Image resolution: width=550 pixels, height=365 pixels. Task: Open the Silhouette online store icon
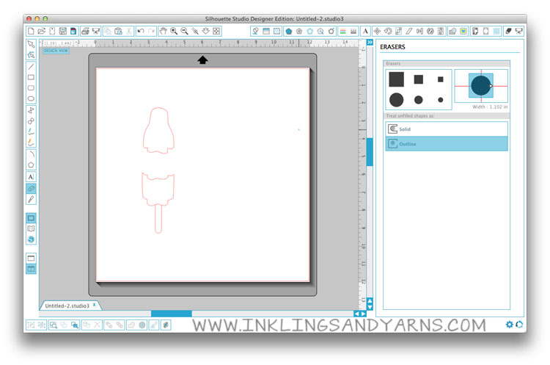pyautogui.click(x=31, y=239)
